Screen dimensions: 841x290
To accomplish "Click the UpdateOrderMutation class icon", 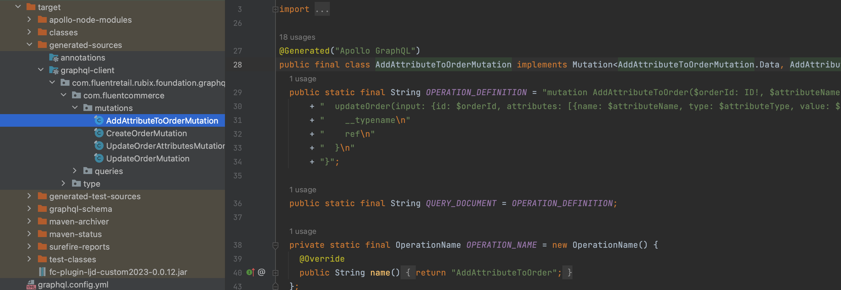I will tap(99, 158).
